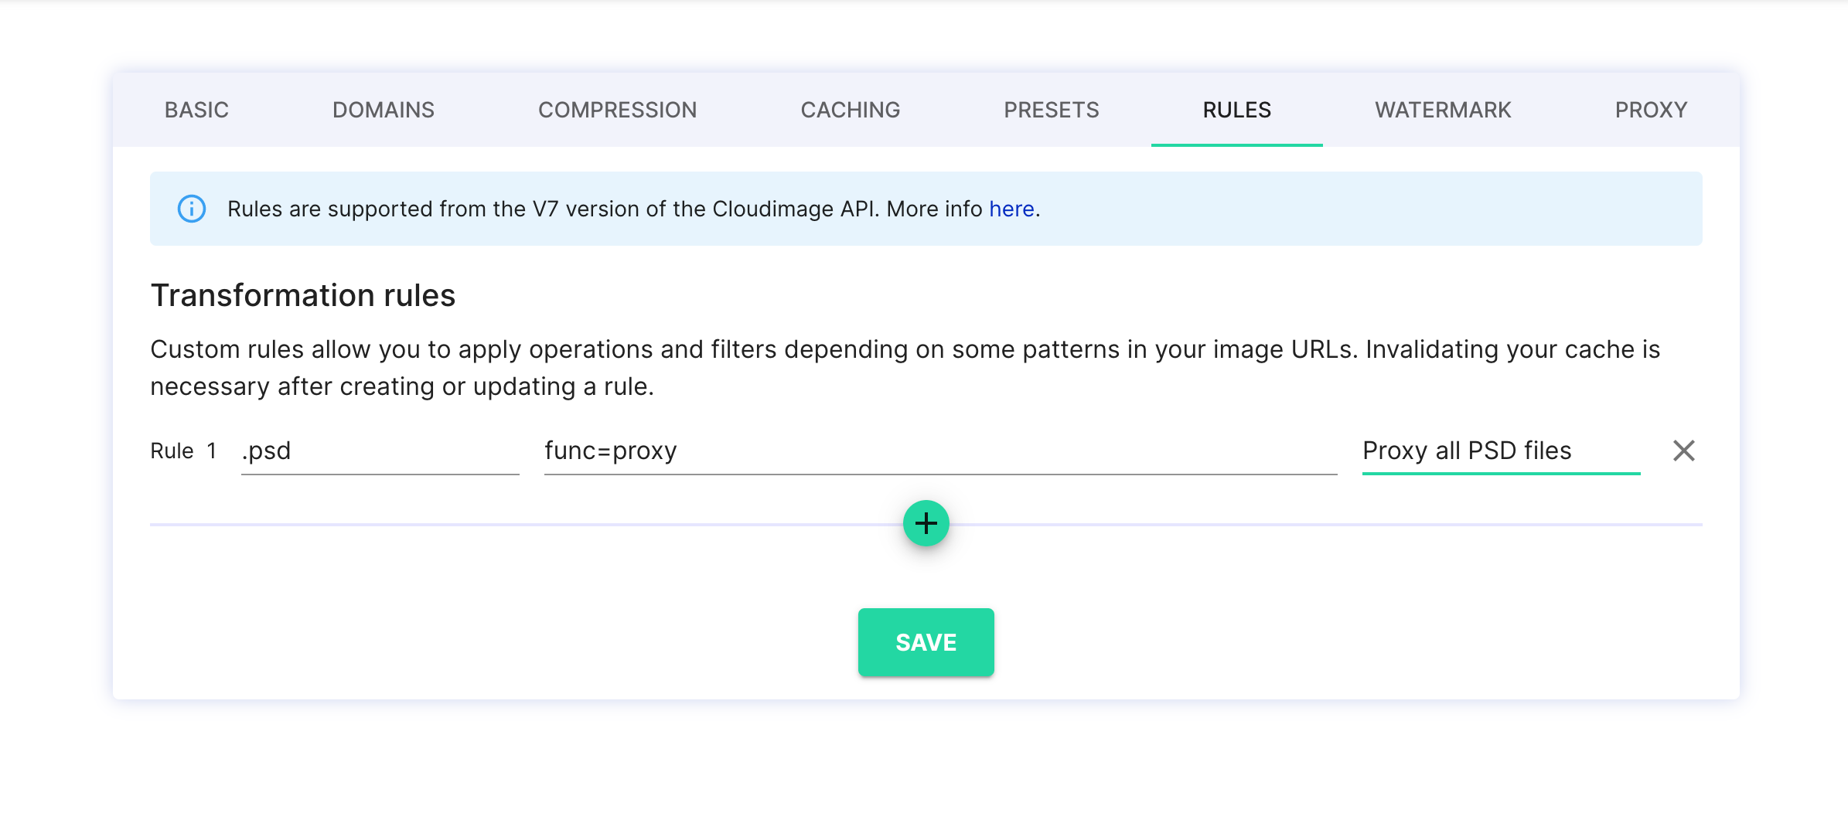Screen dimensions: 1848x830
Task: Add a new rule with the plus button
Action: [926, 523]
